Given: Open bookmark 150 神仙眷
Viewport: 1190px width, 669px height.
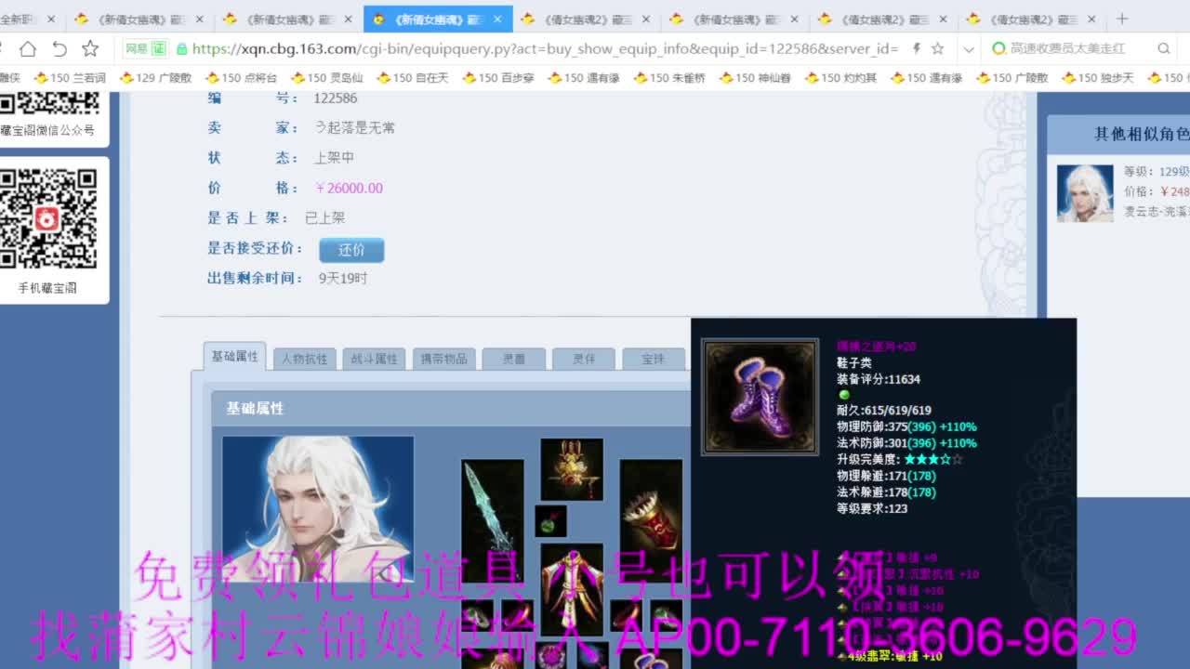Looking at the screenshot, I should tap(755, 78).
